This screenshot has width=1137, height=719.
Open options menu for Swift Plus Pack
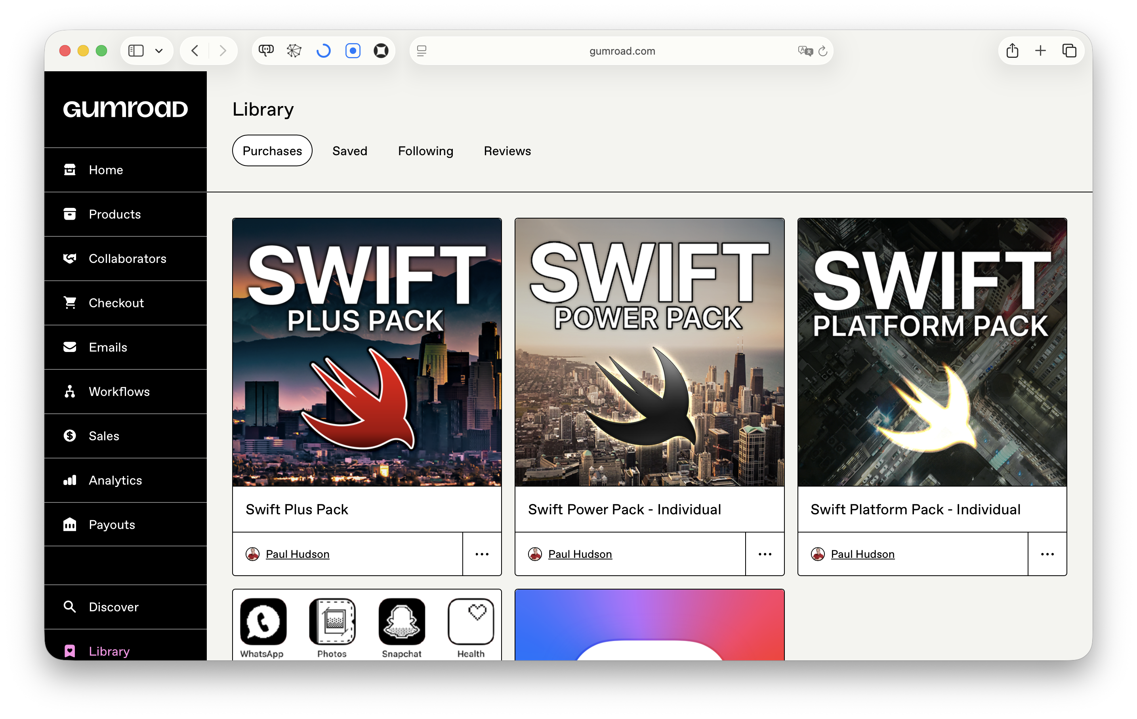click(482, 554)
